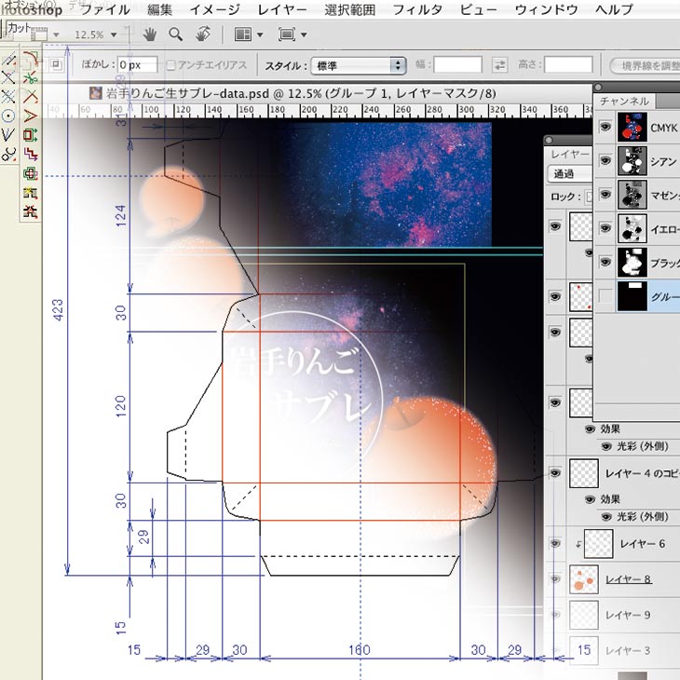The image size is (680, 680).
Task: Toggle visibility of レイヤー 9
Action: point(555,615)
